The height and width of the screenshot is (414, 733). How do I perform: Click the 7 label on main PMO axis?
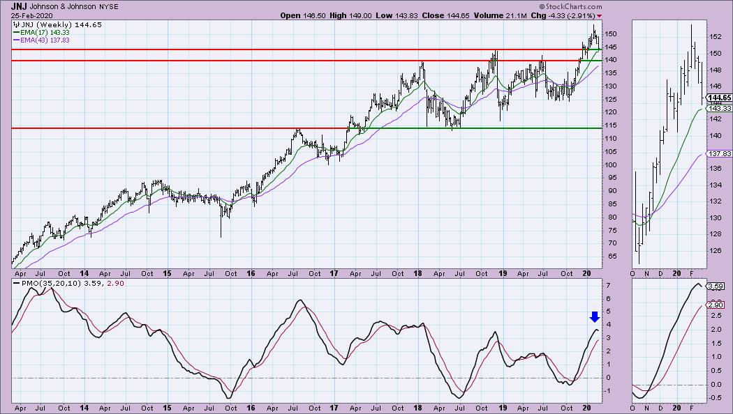(608, 285)
